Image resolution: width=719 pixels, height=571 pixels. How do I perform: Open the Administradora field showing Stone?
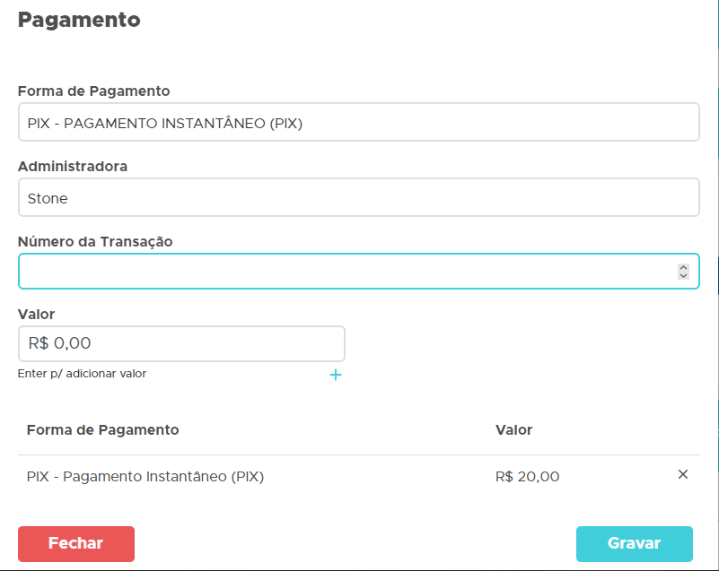[358, 198]
